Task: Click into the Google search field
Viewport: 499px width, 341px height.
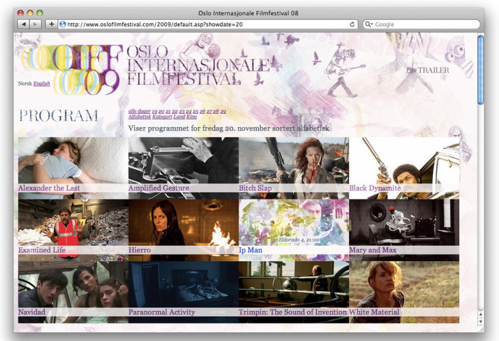Action: pos(421,24)
